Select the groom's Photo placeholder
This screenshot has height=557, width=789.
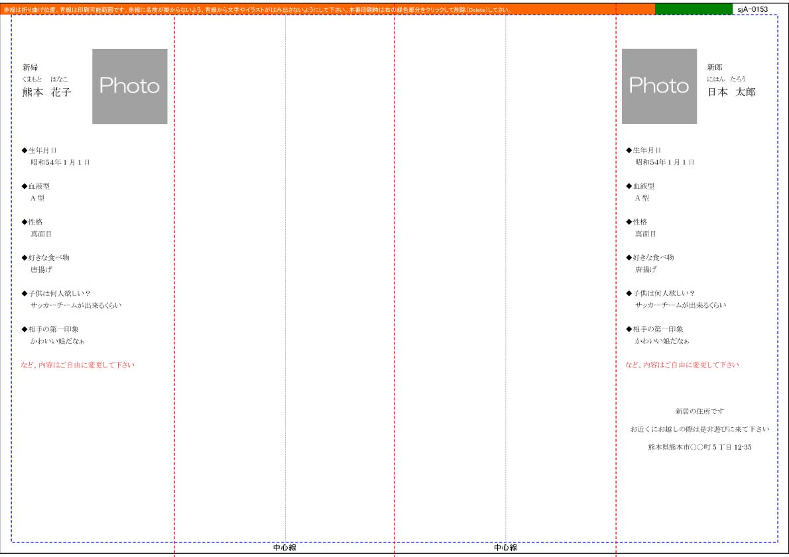(659, 86)
